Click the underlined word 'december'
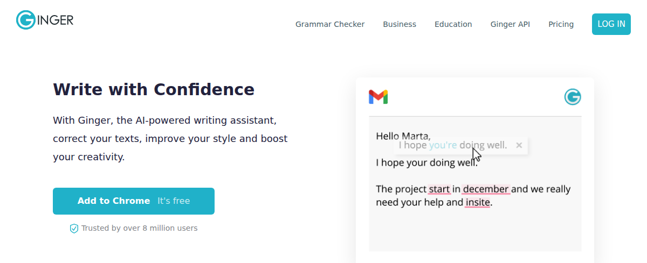Image resolution: width=647 pixels, height=263 pixels. tap(486, 189)
